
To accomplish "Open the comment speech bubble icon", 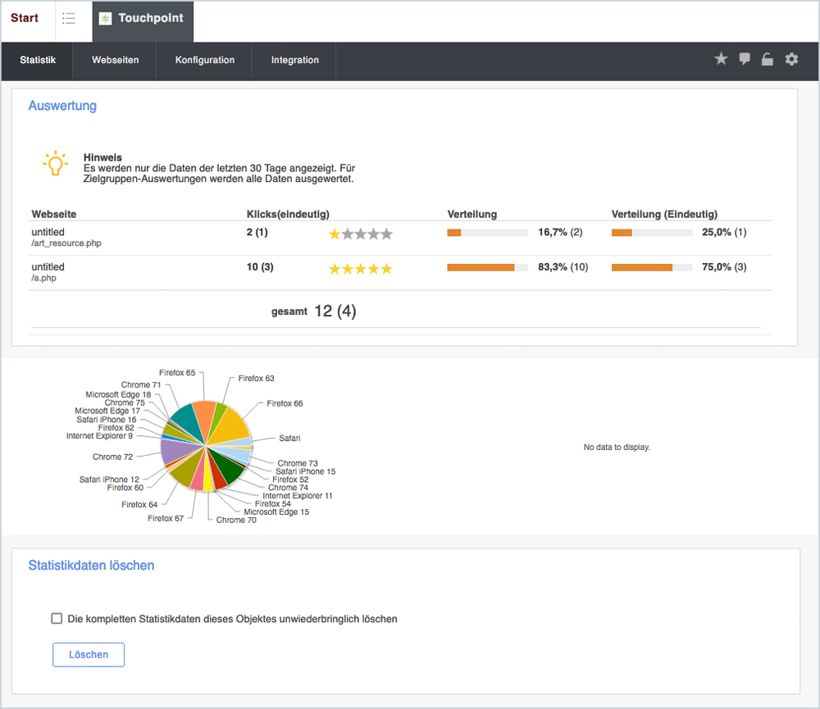I will click(x=745, y=59).
